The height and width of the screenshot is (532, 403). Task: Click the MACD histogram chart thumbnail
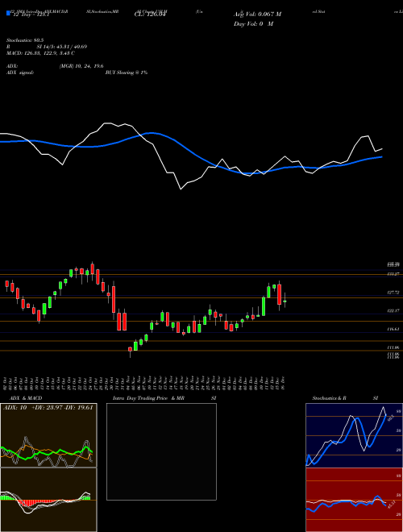tap(48, 500)
